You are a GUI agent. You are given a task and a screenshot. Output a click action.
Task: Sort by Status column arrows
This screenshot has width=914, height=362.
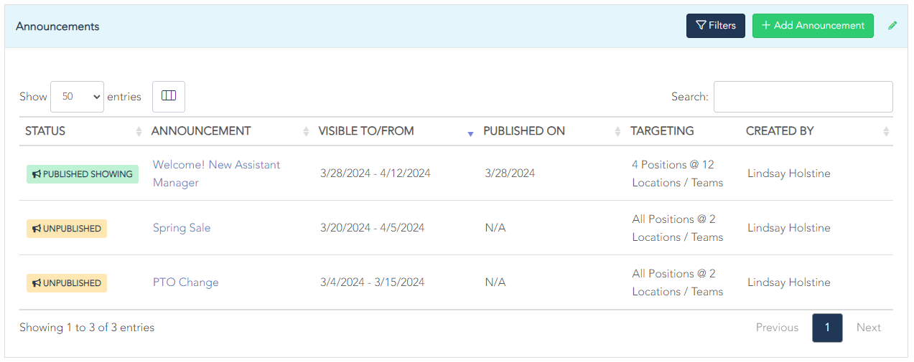(x=139, y=131)
